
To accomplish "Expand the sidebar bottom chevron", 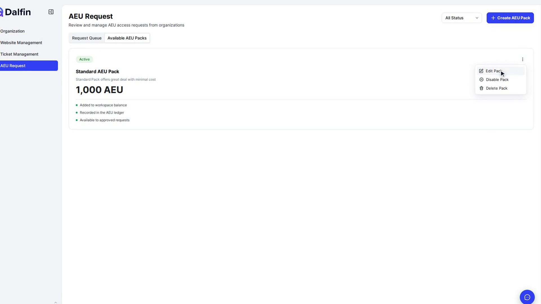I will point(56,302).
